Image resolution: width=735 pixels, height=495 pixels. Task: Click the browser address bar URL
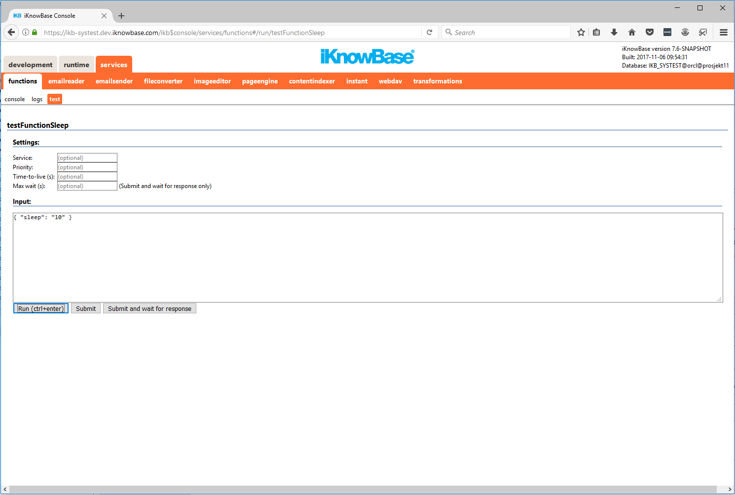click(232, 33)
